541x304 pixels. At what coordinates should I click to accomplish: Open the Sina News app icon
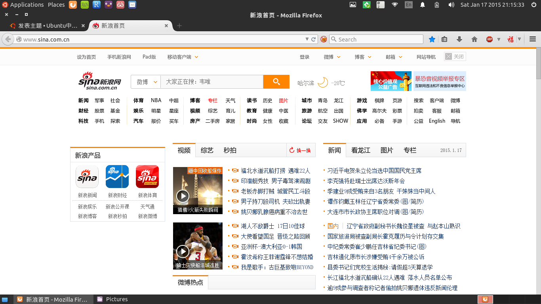click(87, 177)
